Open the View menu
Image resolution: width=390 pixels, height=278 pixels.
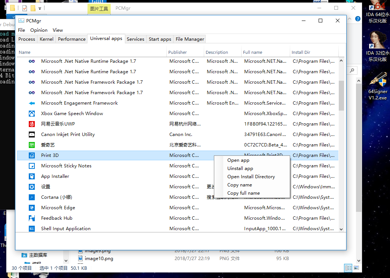58,30
